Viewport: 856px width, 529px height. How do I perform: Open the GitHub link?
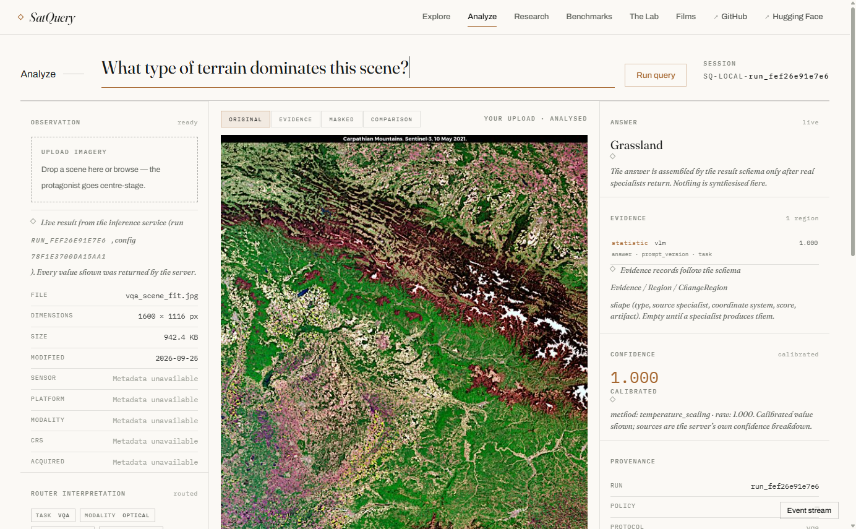tap(734, 17)
